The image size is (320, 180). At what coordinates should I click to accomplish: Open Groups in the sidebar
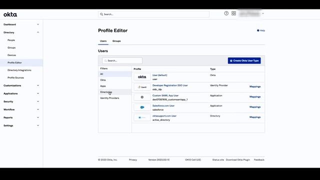[x=11, y=47]
